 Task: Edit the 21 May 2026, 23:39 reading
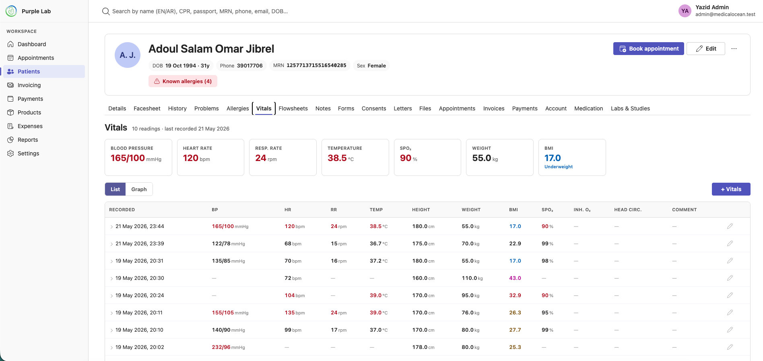click(730, 243)
